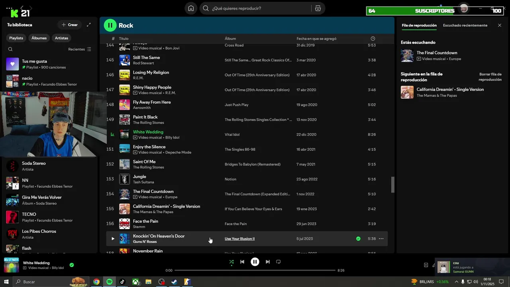This screenshot has height=287, width=510.
Task: Select Soda Stereo artist in library
Action: click(x=50, y=166)
